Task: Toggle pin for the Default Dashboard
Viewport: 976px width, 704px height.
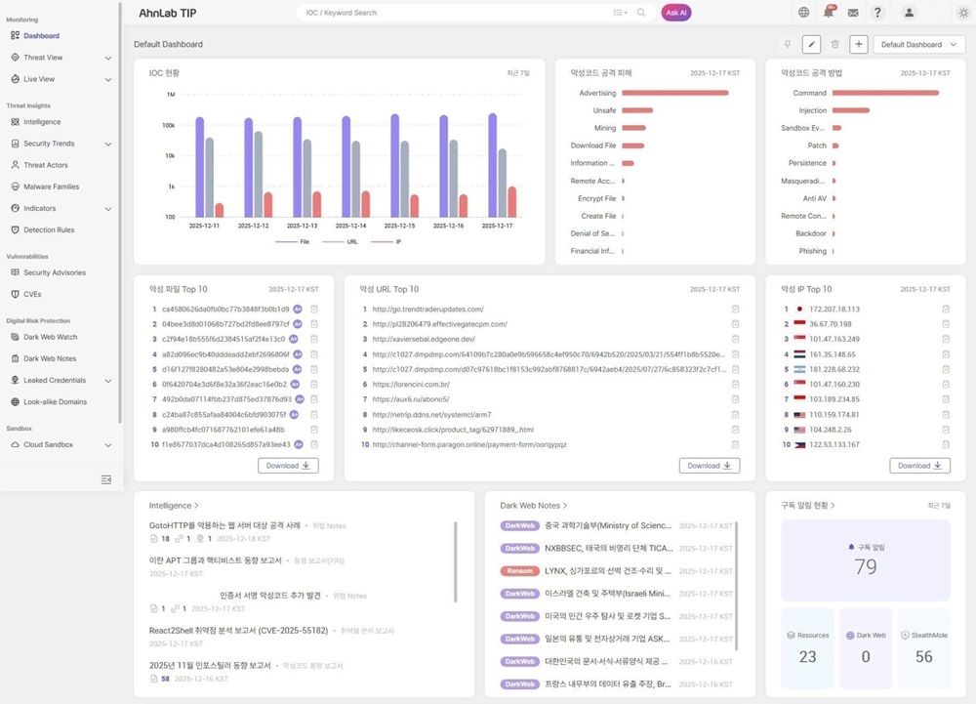Action: [x=788, y=44]
